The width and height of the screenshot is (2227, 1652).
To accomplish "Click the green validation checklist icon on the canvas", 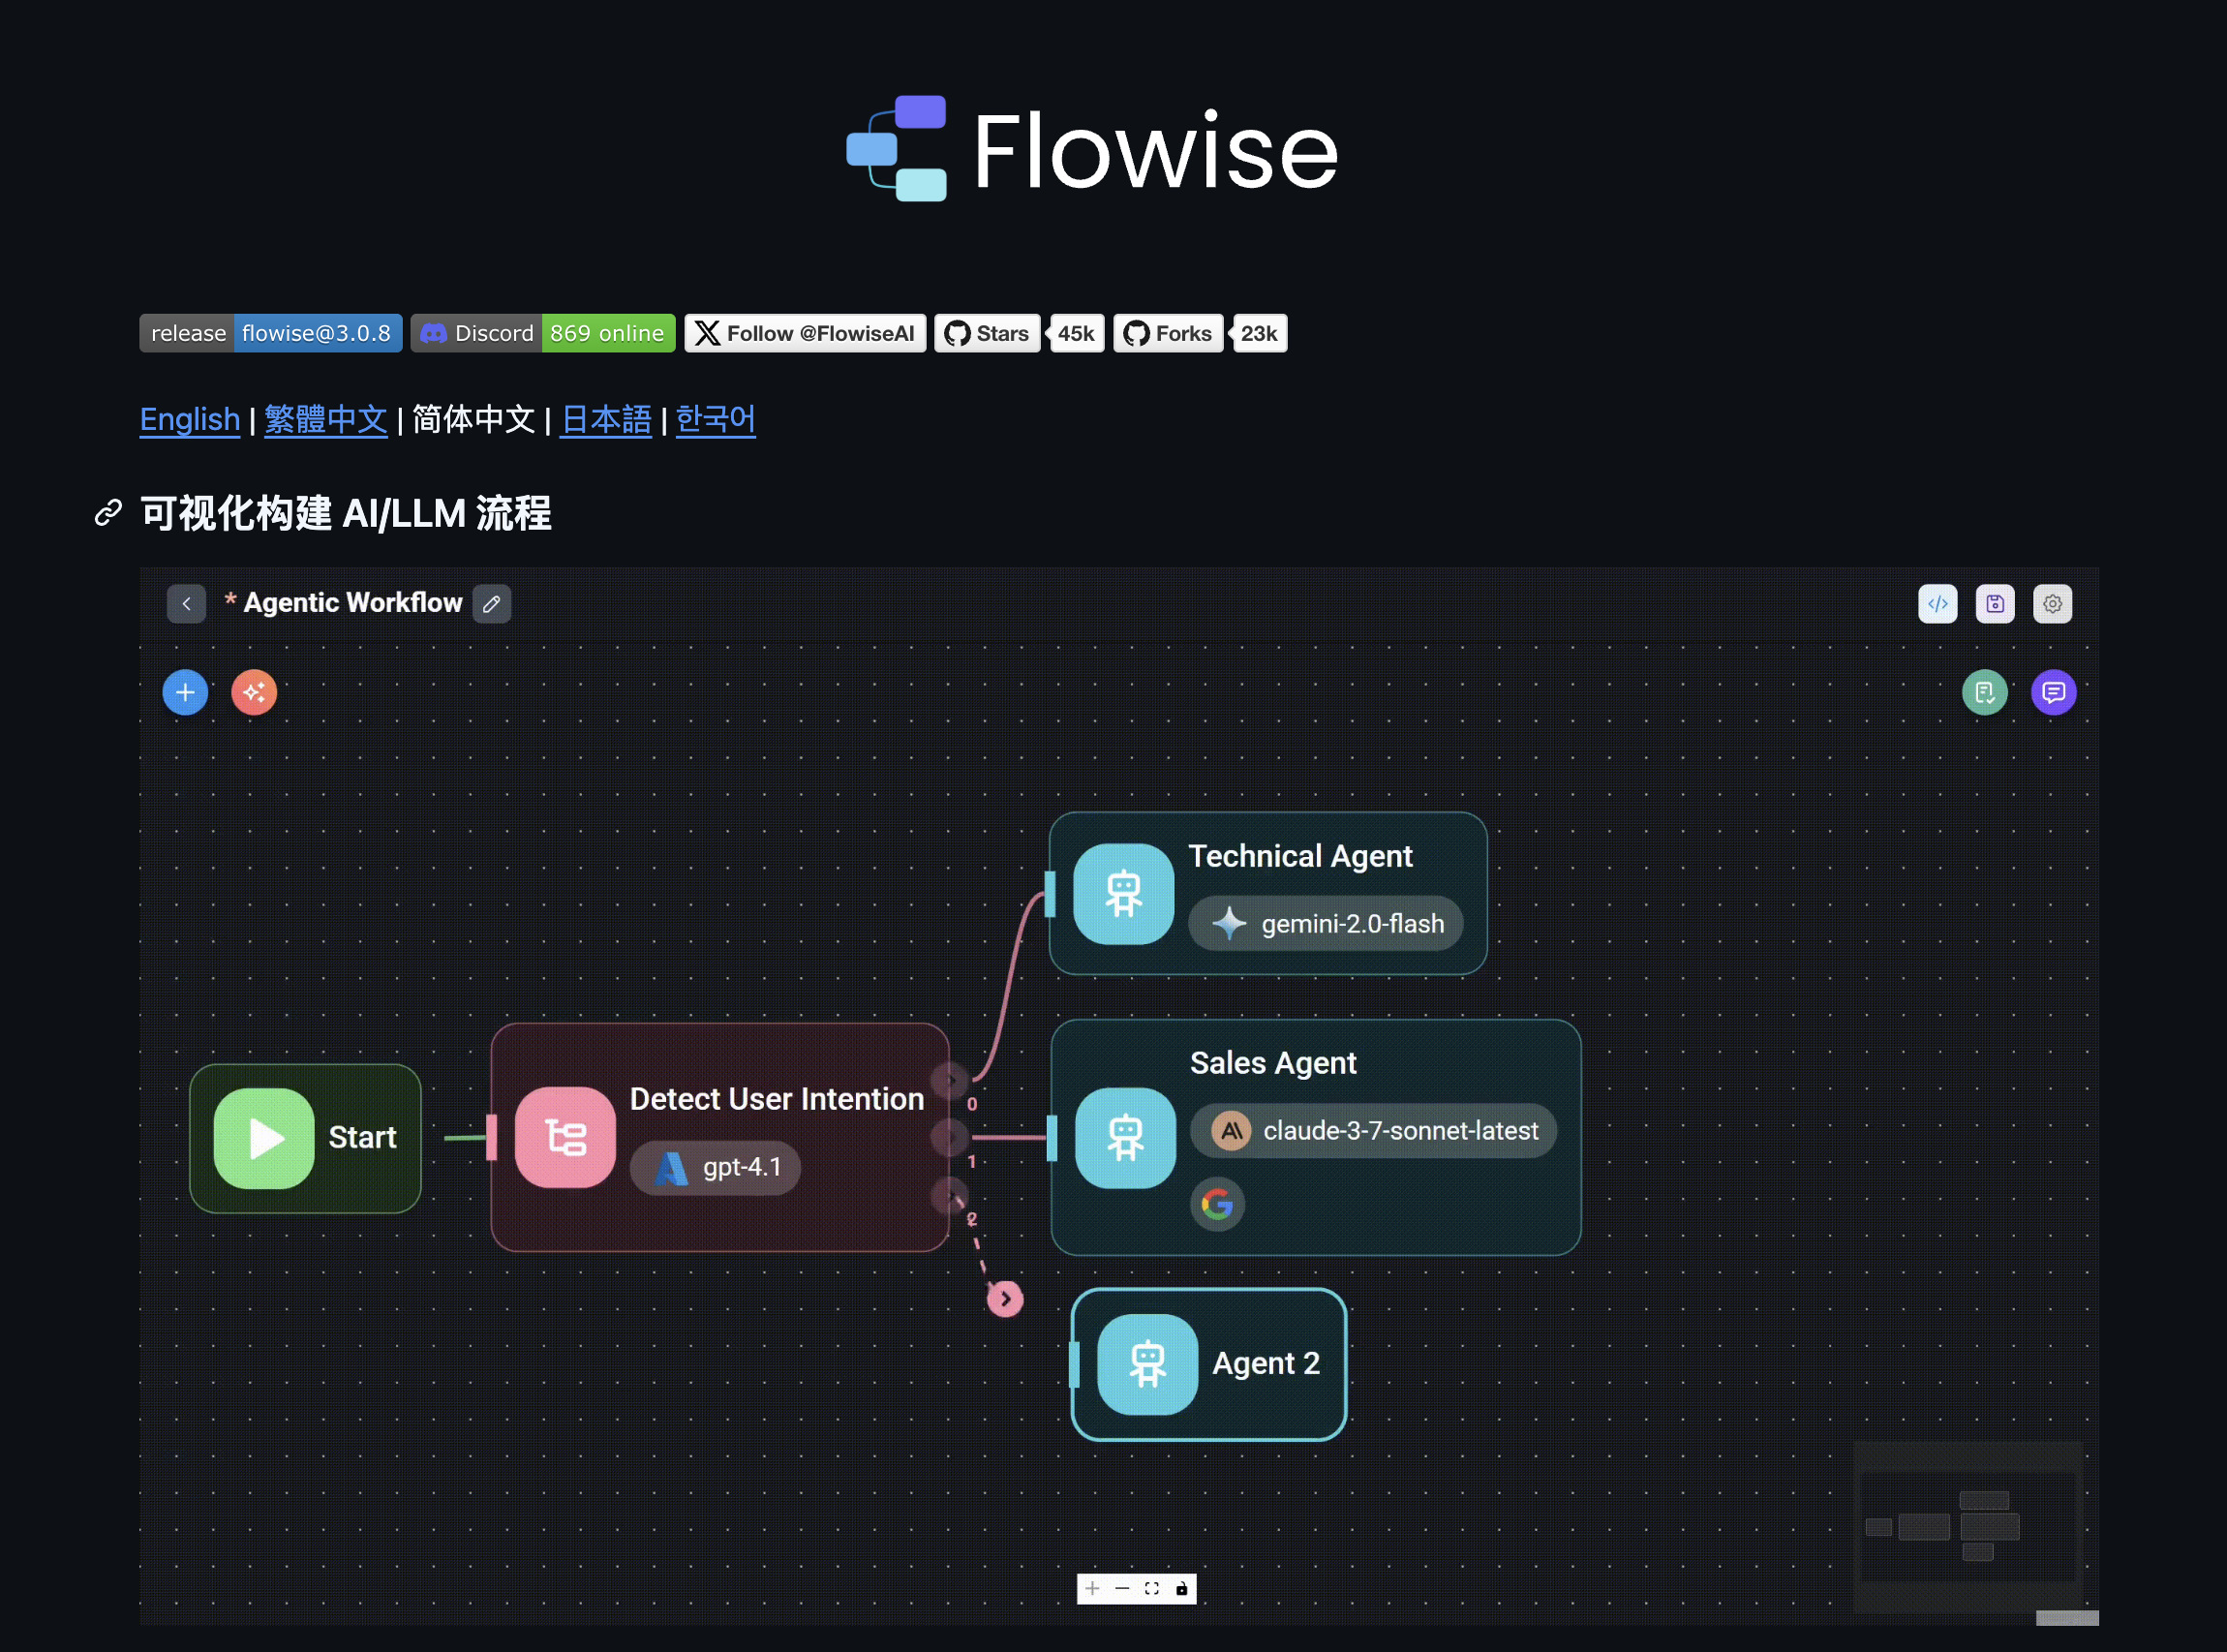I will tap(1986, 692).
